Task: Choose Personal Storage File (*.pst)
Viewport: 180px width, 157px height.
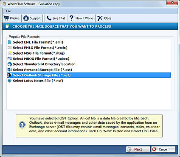Action: point(42,70)
